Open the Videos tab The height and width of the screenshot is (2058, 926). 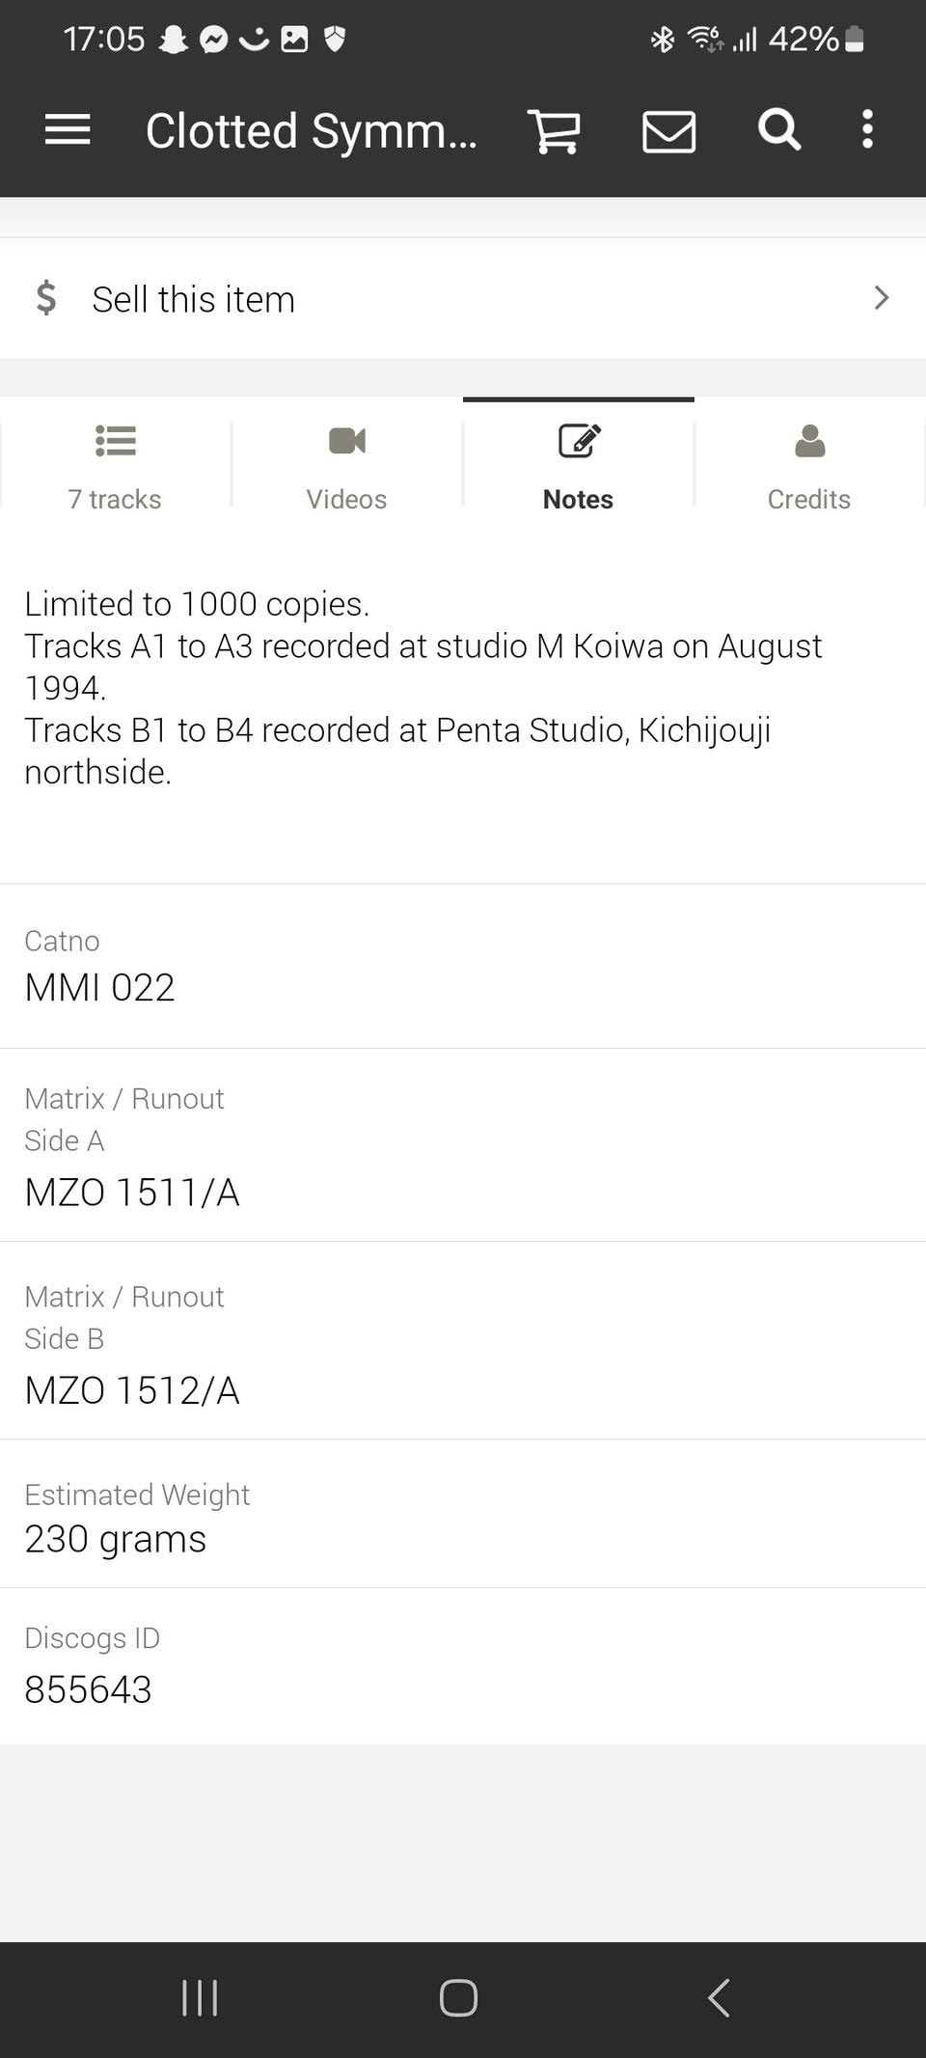[346, 466]
